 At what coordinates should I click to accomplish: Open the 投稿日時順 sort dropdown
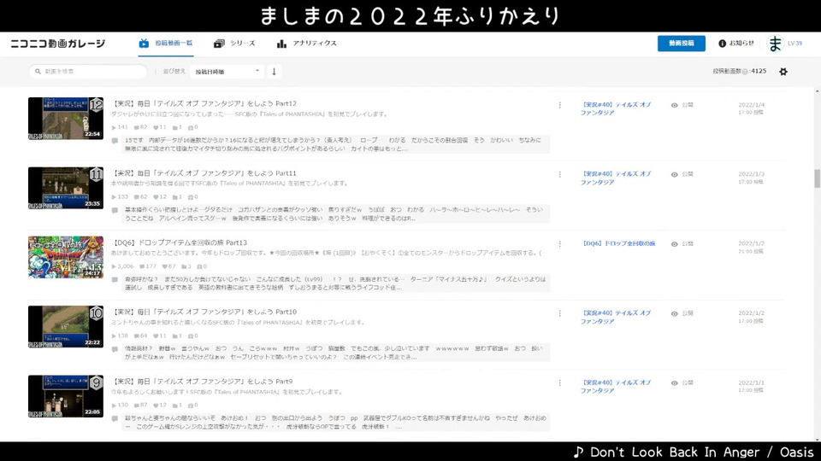[227, 72]
